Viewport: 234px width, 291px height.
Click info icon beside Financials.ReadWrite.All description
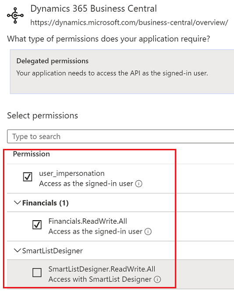click(148, 232)
